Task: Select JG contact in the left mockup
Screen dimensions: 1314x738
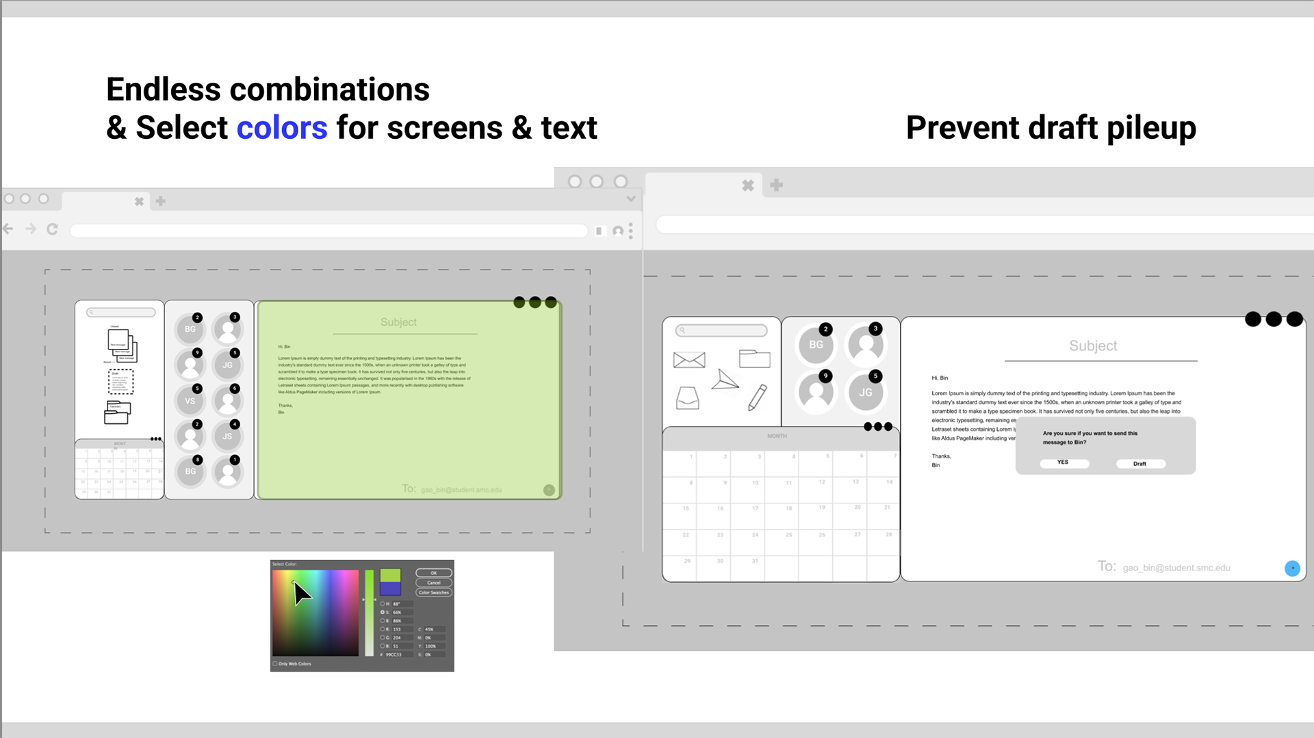Action: coord(227,365)
